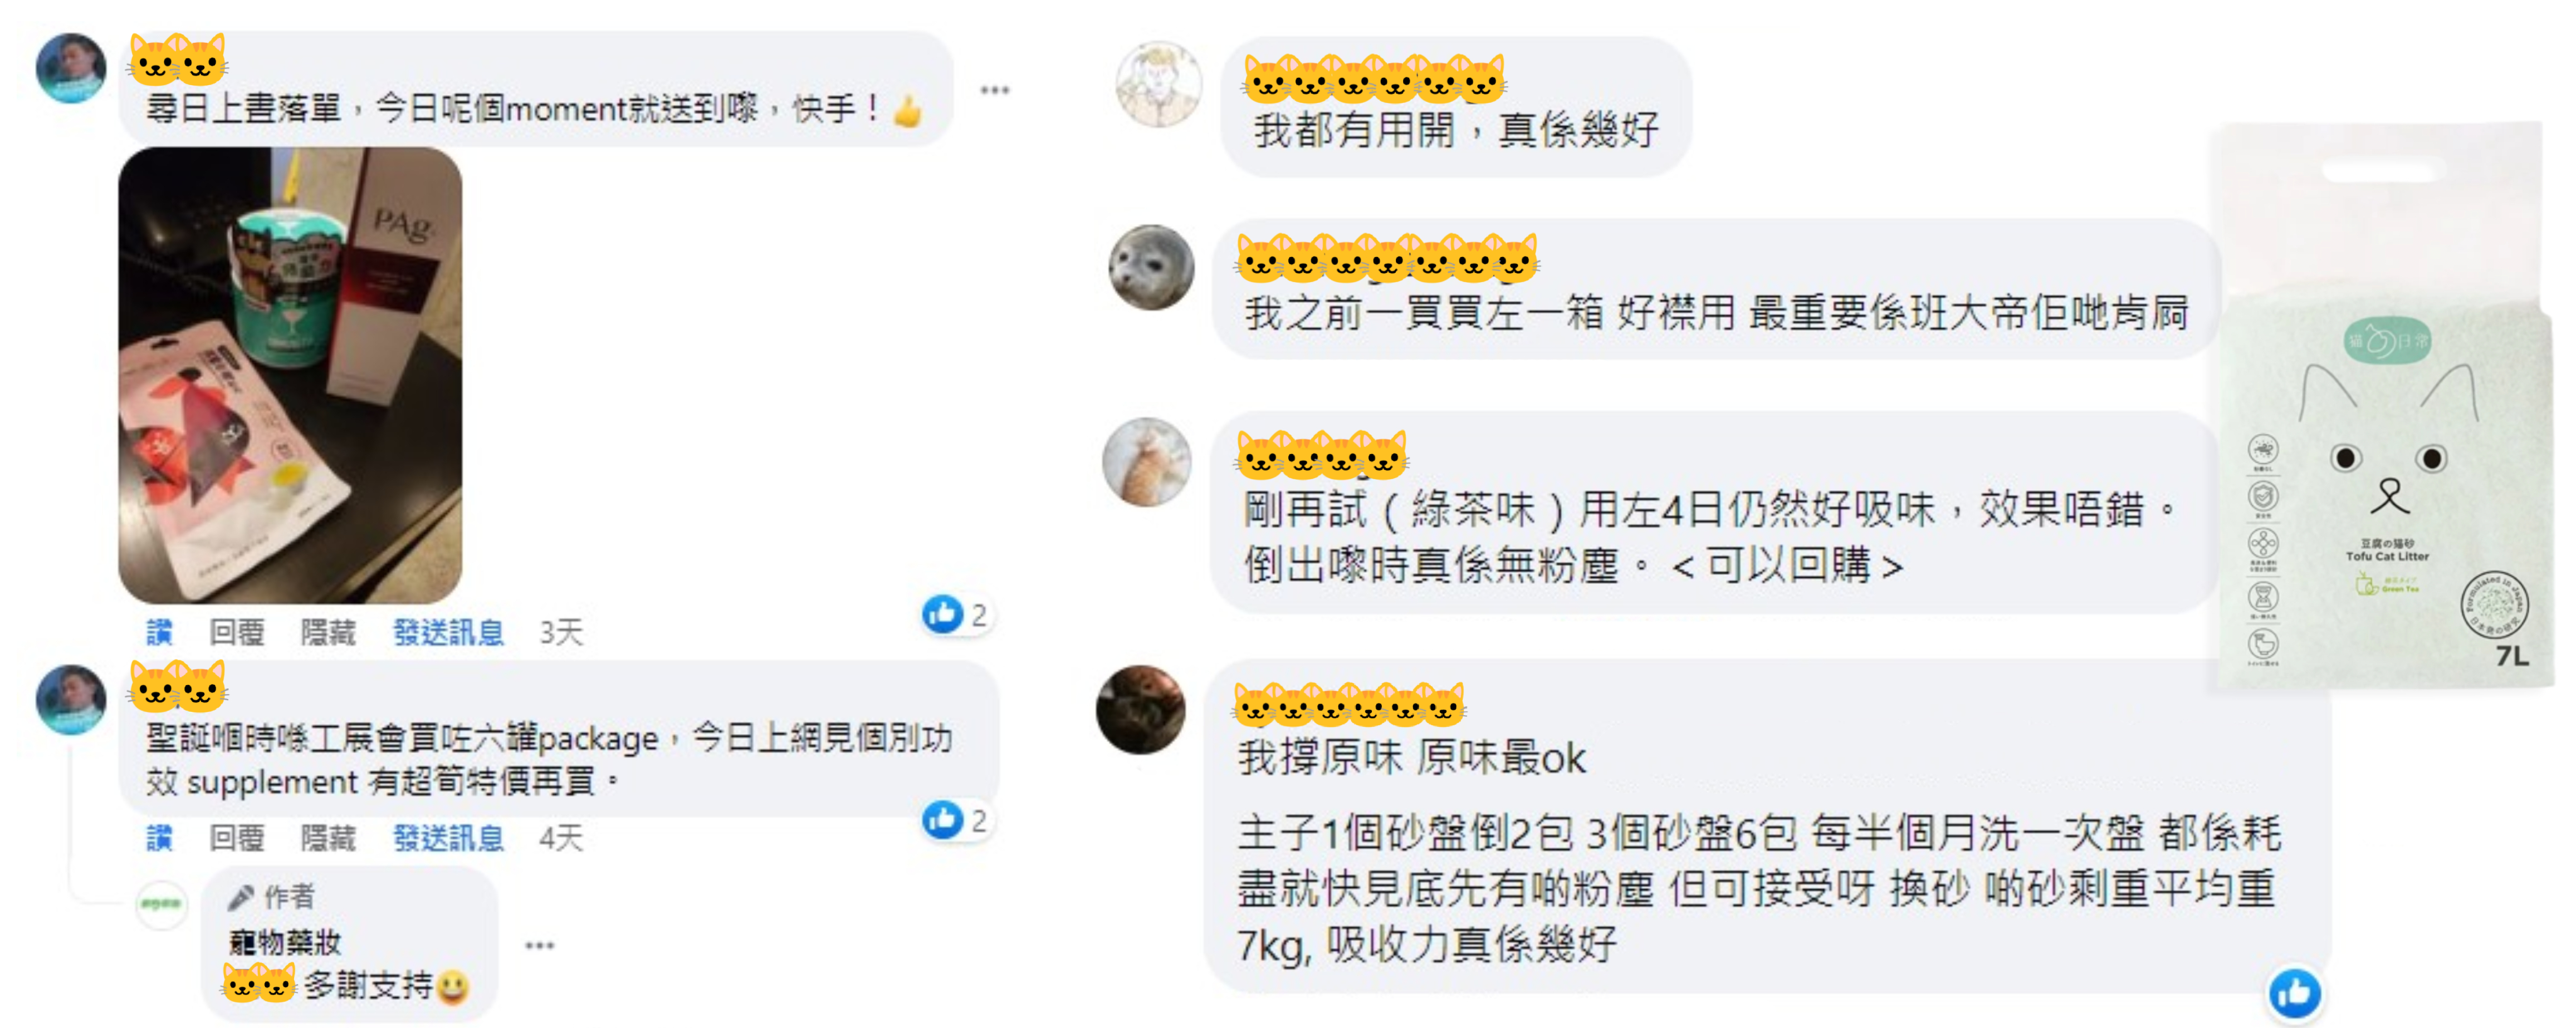Click the like reaction count under photo

pyautogui.click(x=957, y=614)
